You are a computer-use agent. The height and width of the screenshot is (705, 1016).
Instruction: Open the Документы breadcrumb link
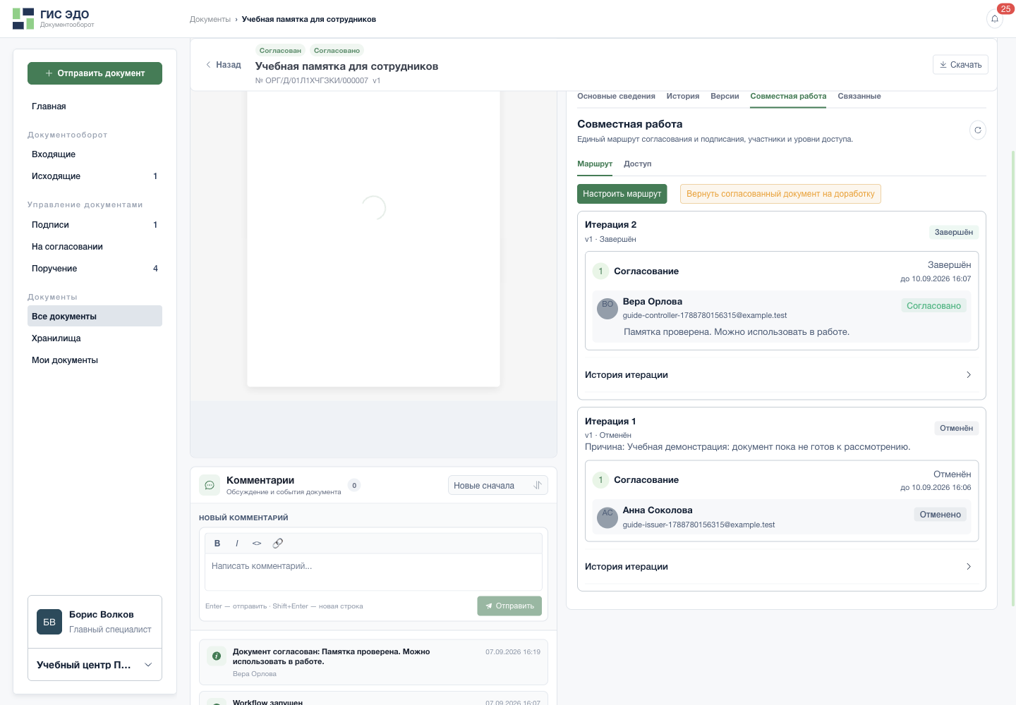(210, 19)
